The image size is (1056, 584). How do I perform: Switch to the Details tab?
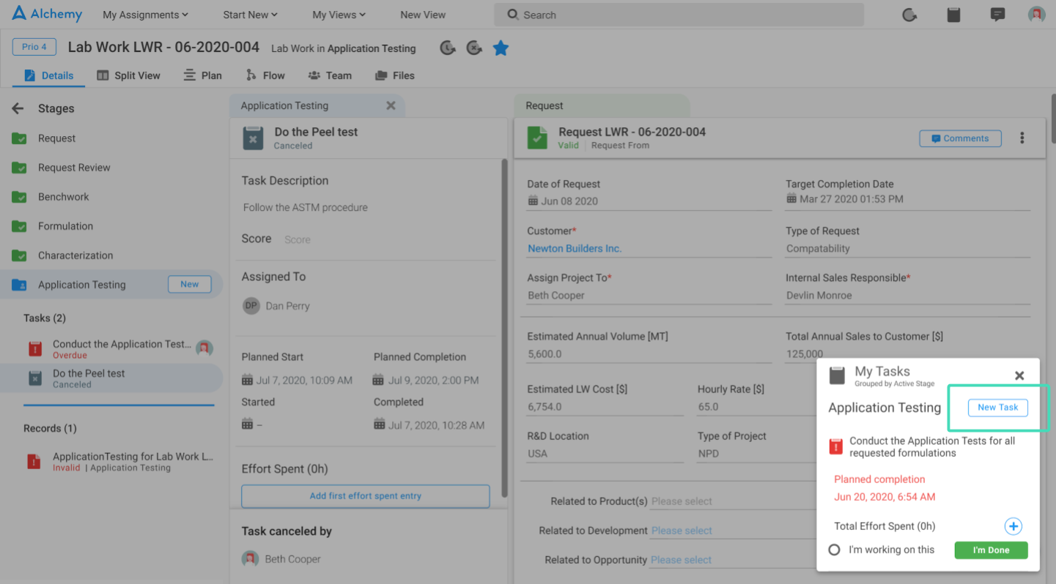pos(49,75)
